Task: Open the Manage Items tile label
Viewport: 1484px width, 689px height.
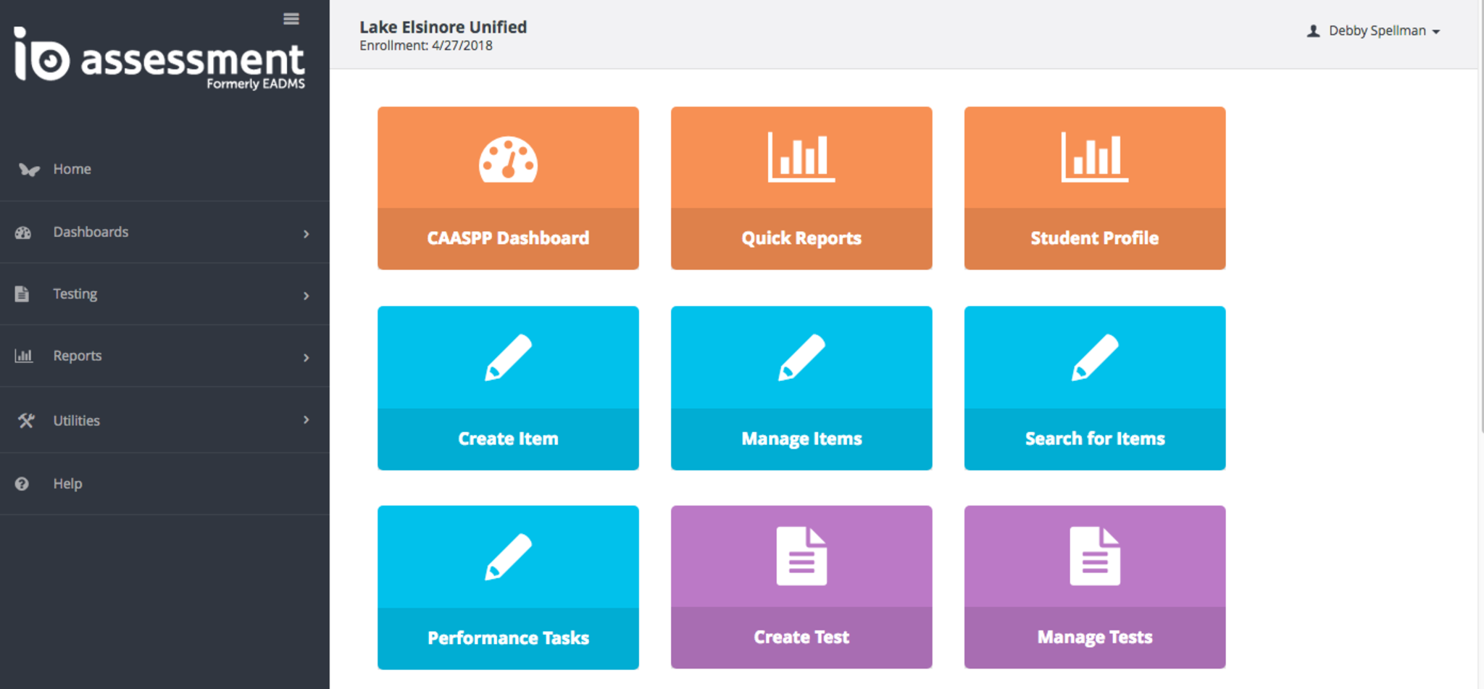Action: pos(801,438)
